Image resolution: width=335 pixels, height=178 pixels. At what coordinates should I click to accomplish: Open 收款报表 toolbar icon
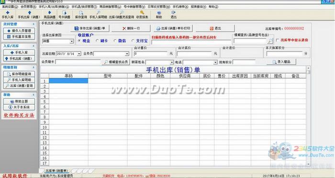pos(142,14)
